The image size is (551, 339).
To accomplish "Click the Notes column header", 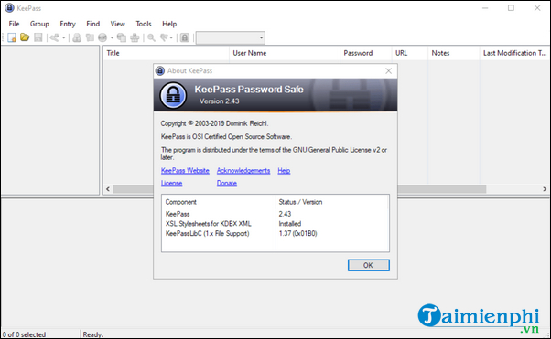I will click(454, 53).
